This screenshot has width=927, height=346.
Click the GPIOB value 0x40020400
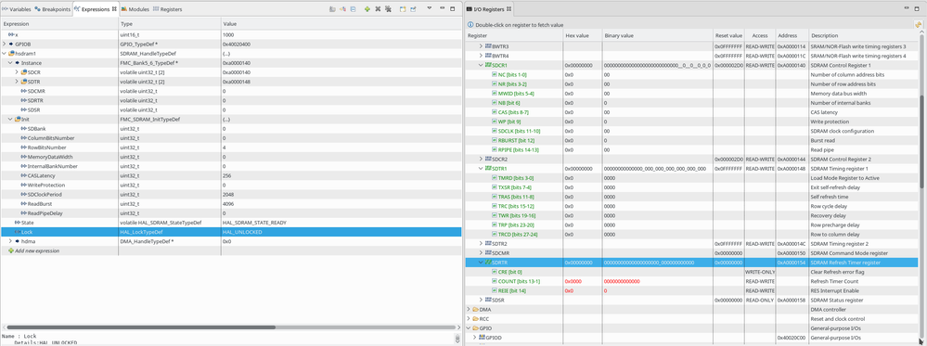click(237, 44)
